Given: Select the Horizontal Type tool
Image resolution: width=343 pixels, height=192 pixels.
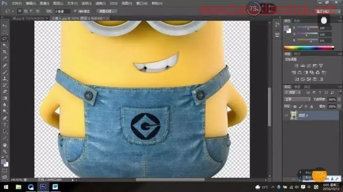Looking at the screenshot, I should 4,125.
